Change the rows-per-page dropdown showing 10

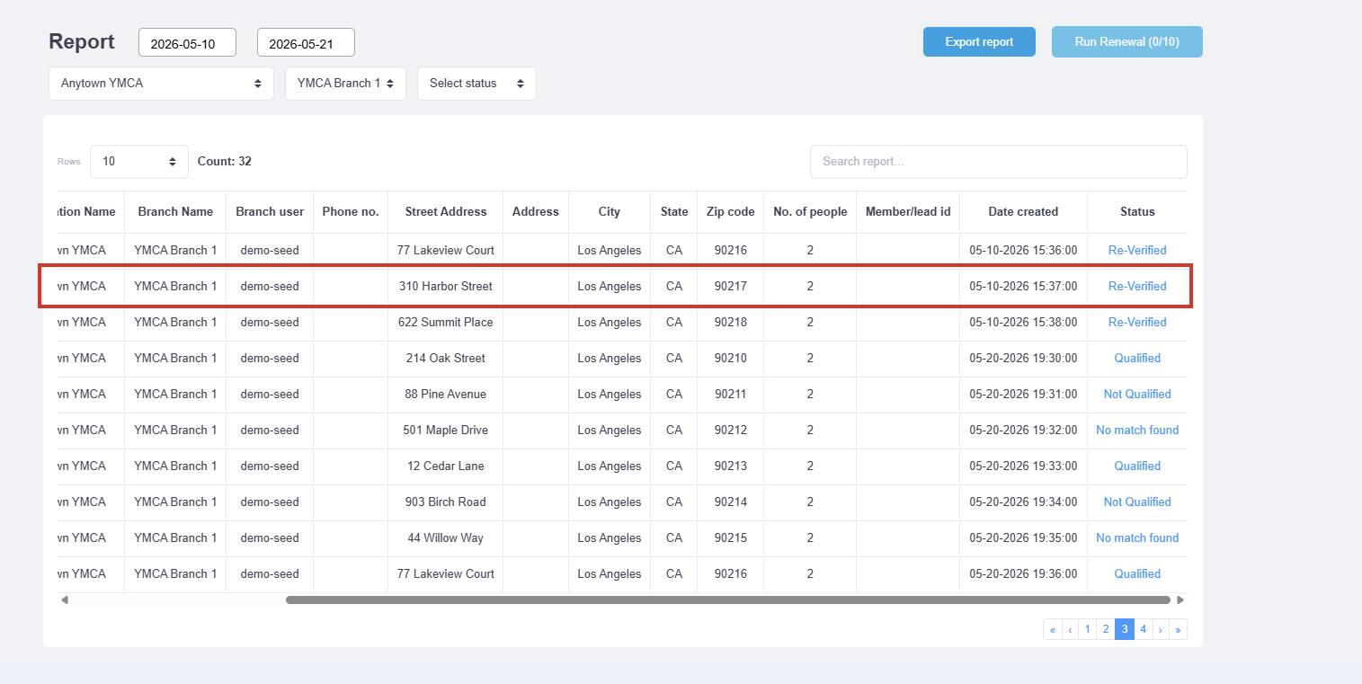click(139, 162)
